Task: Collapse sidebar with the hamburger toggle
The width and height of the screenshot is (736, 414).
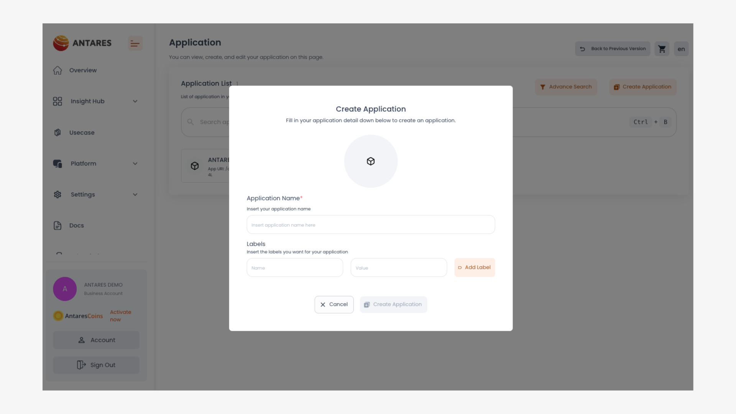Action: (135, 43)
